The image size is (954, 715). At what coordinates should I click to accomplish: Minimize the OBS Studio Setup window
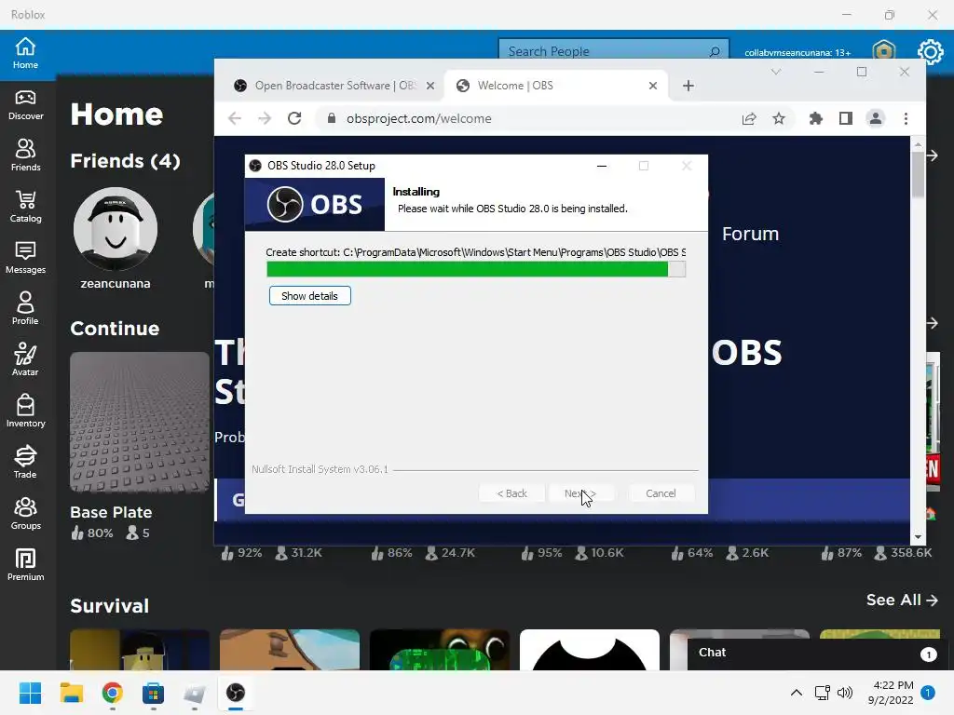point(602,166)
